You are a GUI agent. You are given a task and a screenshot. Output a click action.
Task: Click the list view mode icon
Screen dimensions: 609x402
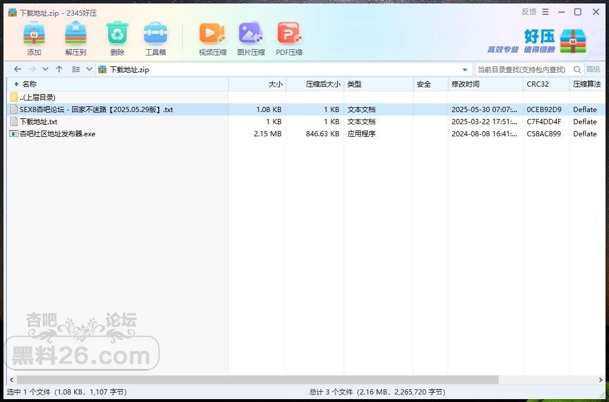(76, 69)
